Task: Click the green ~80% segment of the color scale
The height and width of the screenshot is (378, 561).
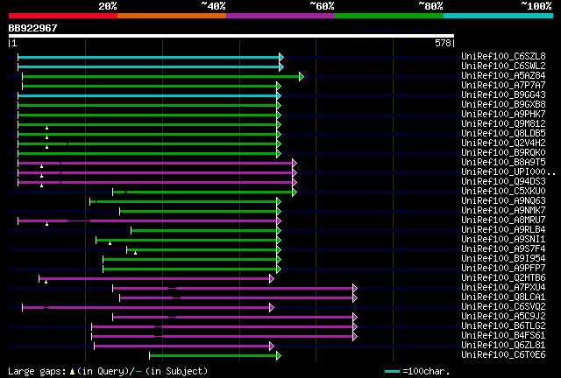Action: (389, 16)
